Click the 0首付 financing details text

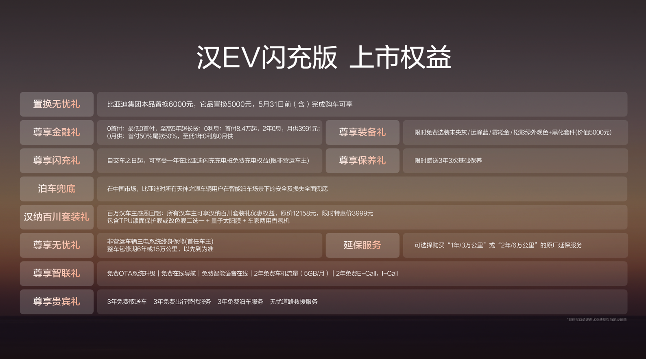(x=213, y=132)
